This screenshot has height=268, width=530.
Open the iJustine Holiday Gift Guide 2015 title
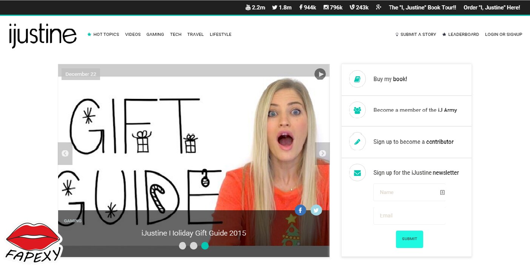[194, 233]
